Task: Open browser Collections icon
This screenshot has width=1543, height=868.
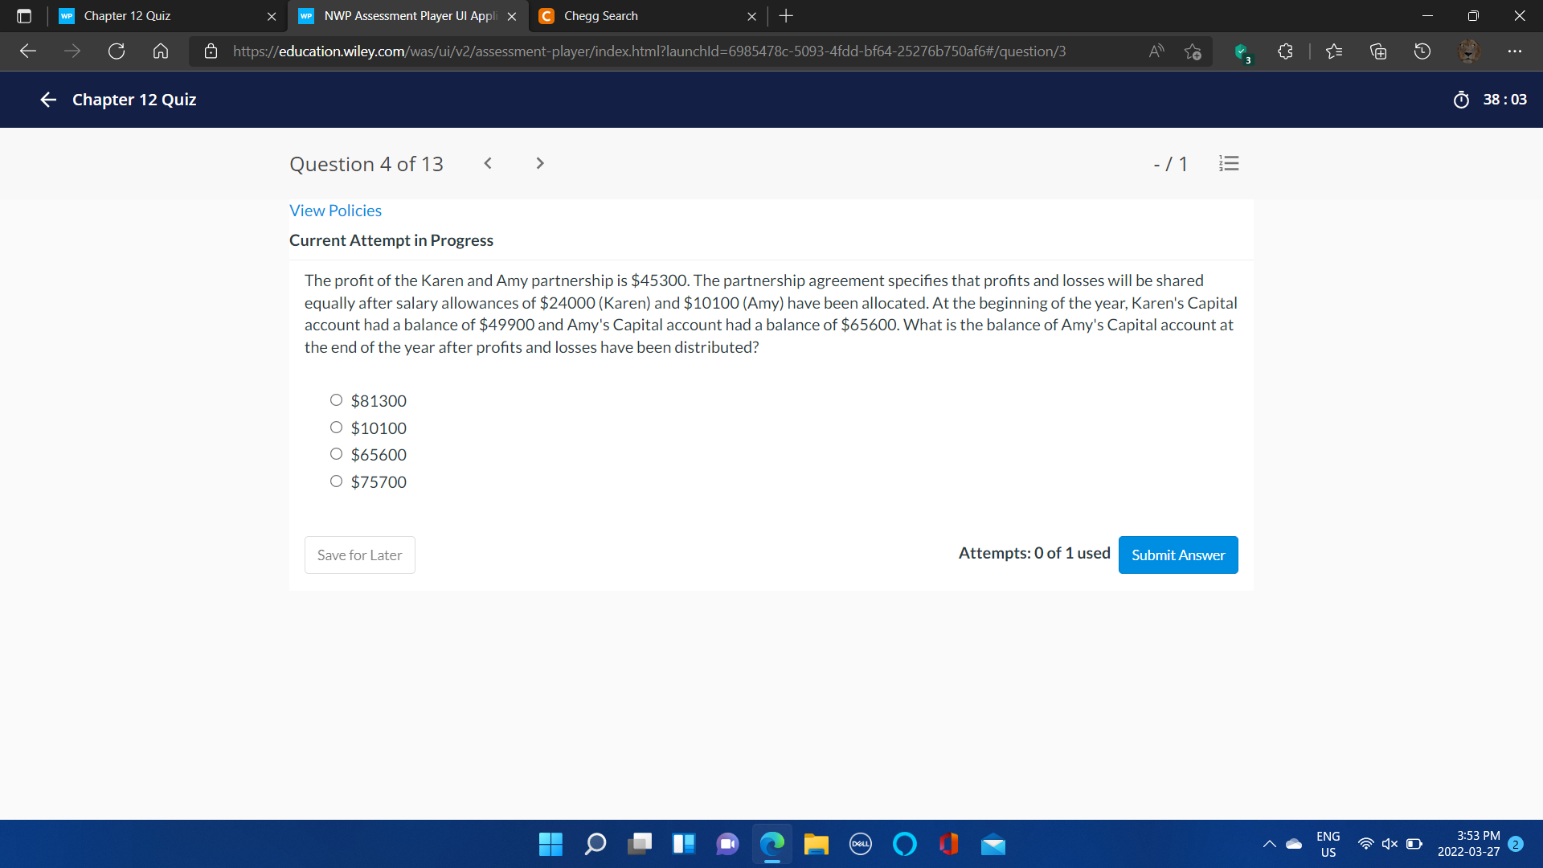Action: (x=1378, y=51)
